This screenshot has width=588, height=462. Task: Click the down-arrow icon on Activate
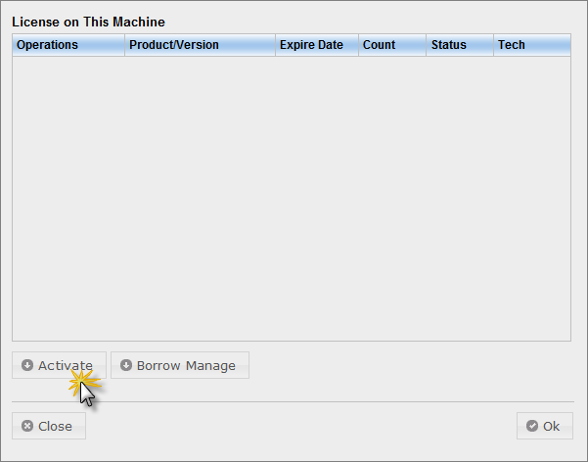pyautogui.click(x=27, y=365)
